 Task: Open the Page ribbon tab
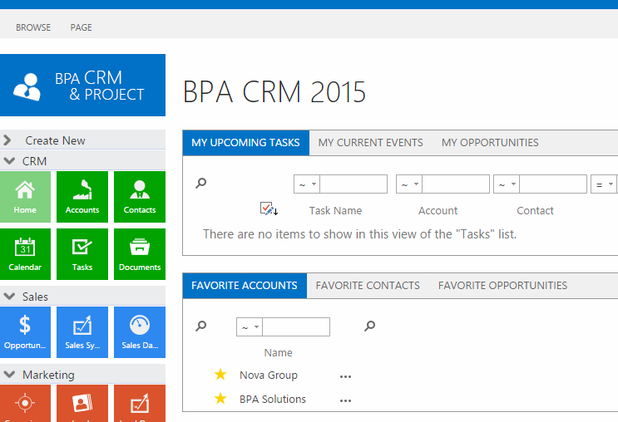81,27
